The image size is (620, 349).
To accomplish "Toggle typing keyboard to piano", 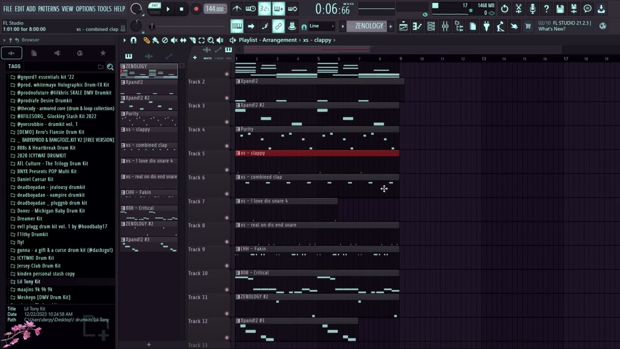I will [x=237, y=26].
